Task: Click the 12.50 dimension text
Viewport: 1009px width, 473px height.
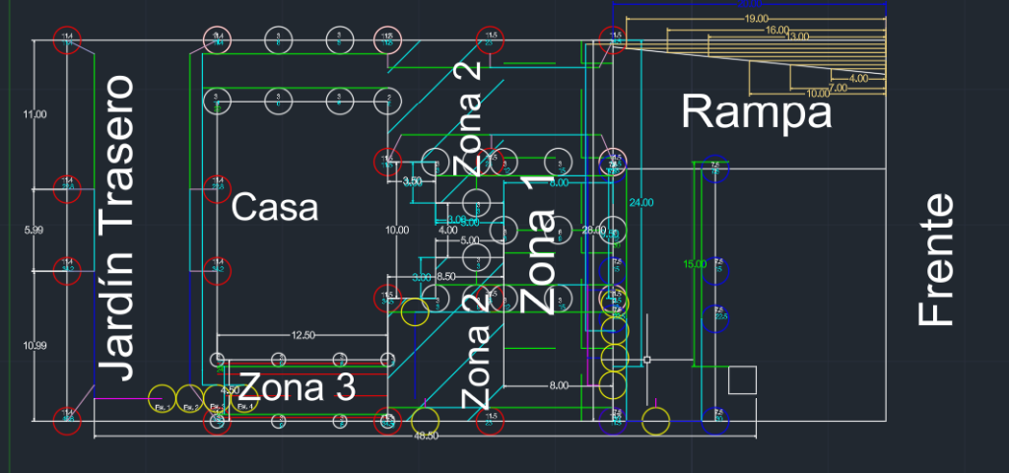Action: [303, 335]
